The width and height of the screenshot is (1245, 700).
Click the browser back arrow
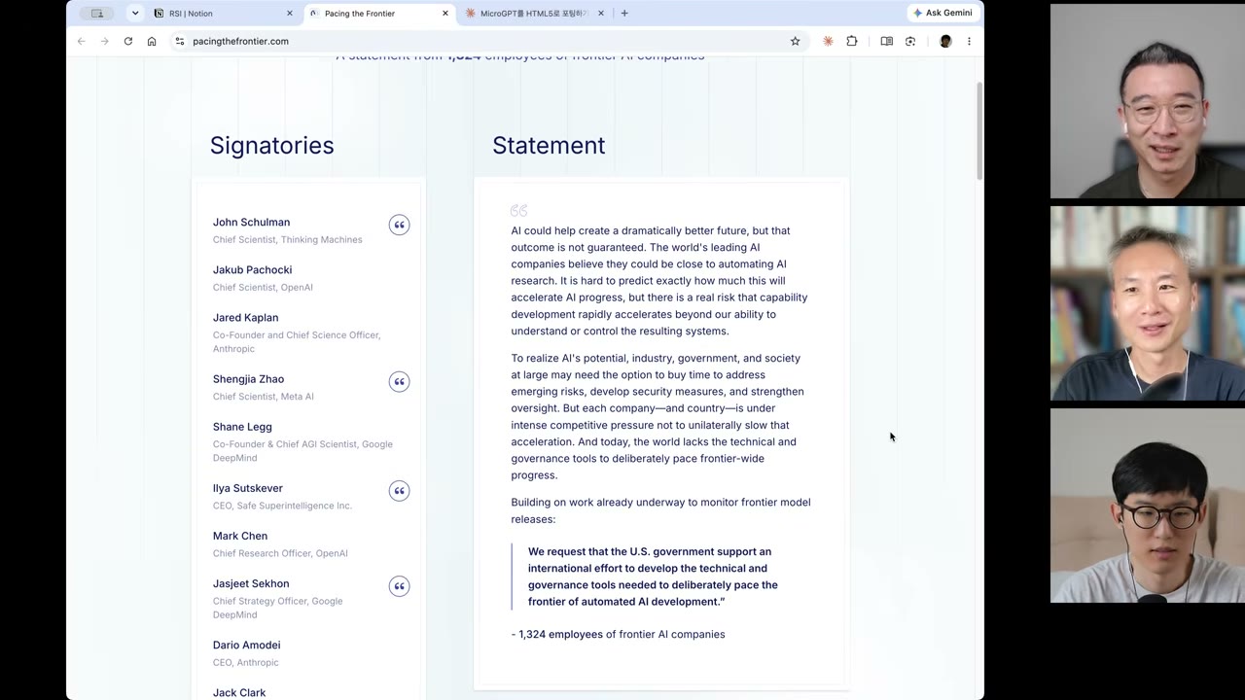81,41
